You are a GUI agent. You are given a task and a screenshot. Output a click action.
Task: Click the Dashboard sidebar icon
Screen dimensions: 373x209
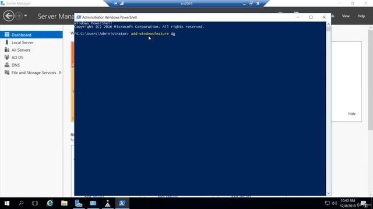click(x=7, y=35)
